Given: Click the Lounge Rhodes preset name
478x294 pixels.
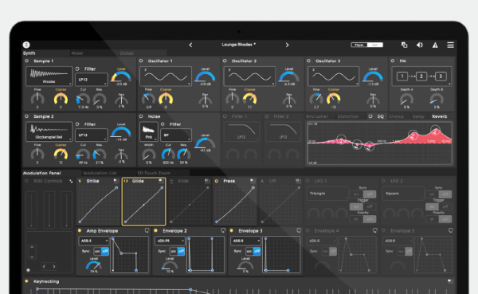Looking at the screenshot, I should 239,45.
